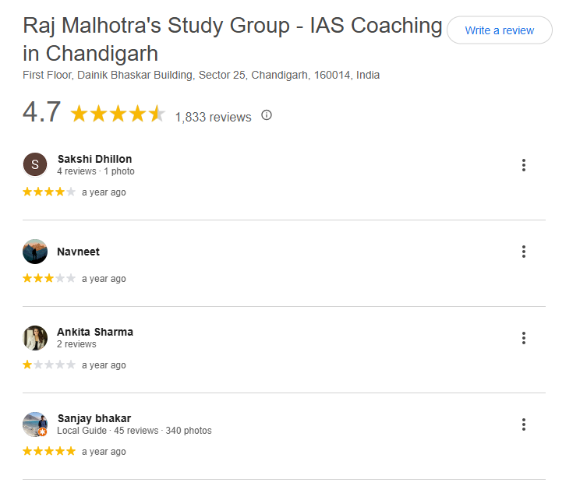587x493 pixels.
Task: Open three-dot menu for Ankita Sharma's review
Action: pyautogui.click(x=524, y=338)
